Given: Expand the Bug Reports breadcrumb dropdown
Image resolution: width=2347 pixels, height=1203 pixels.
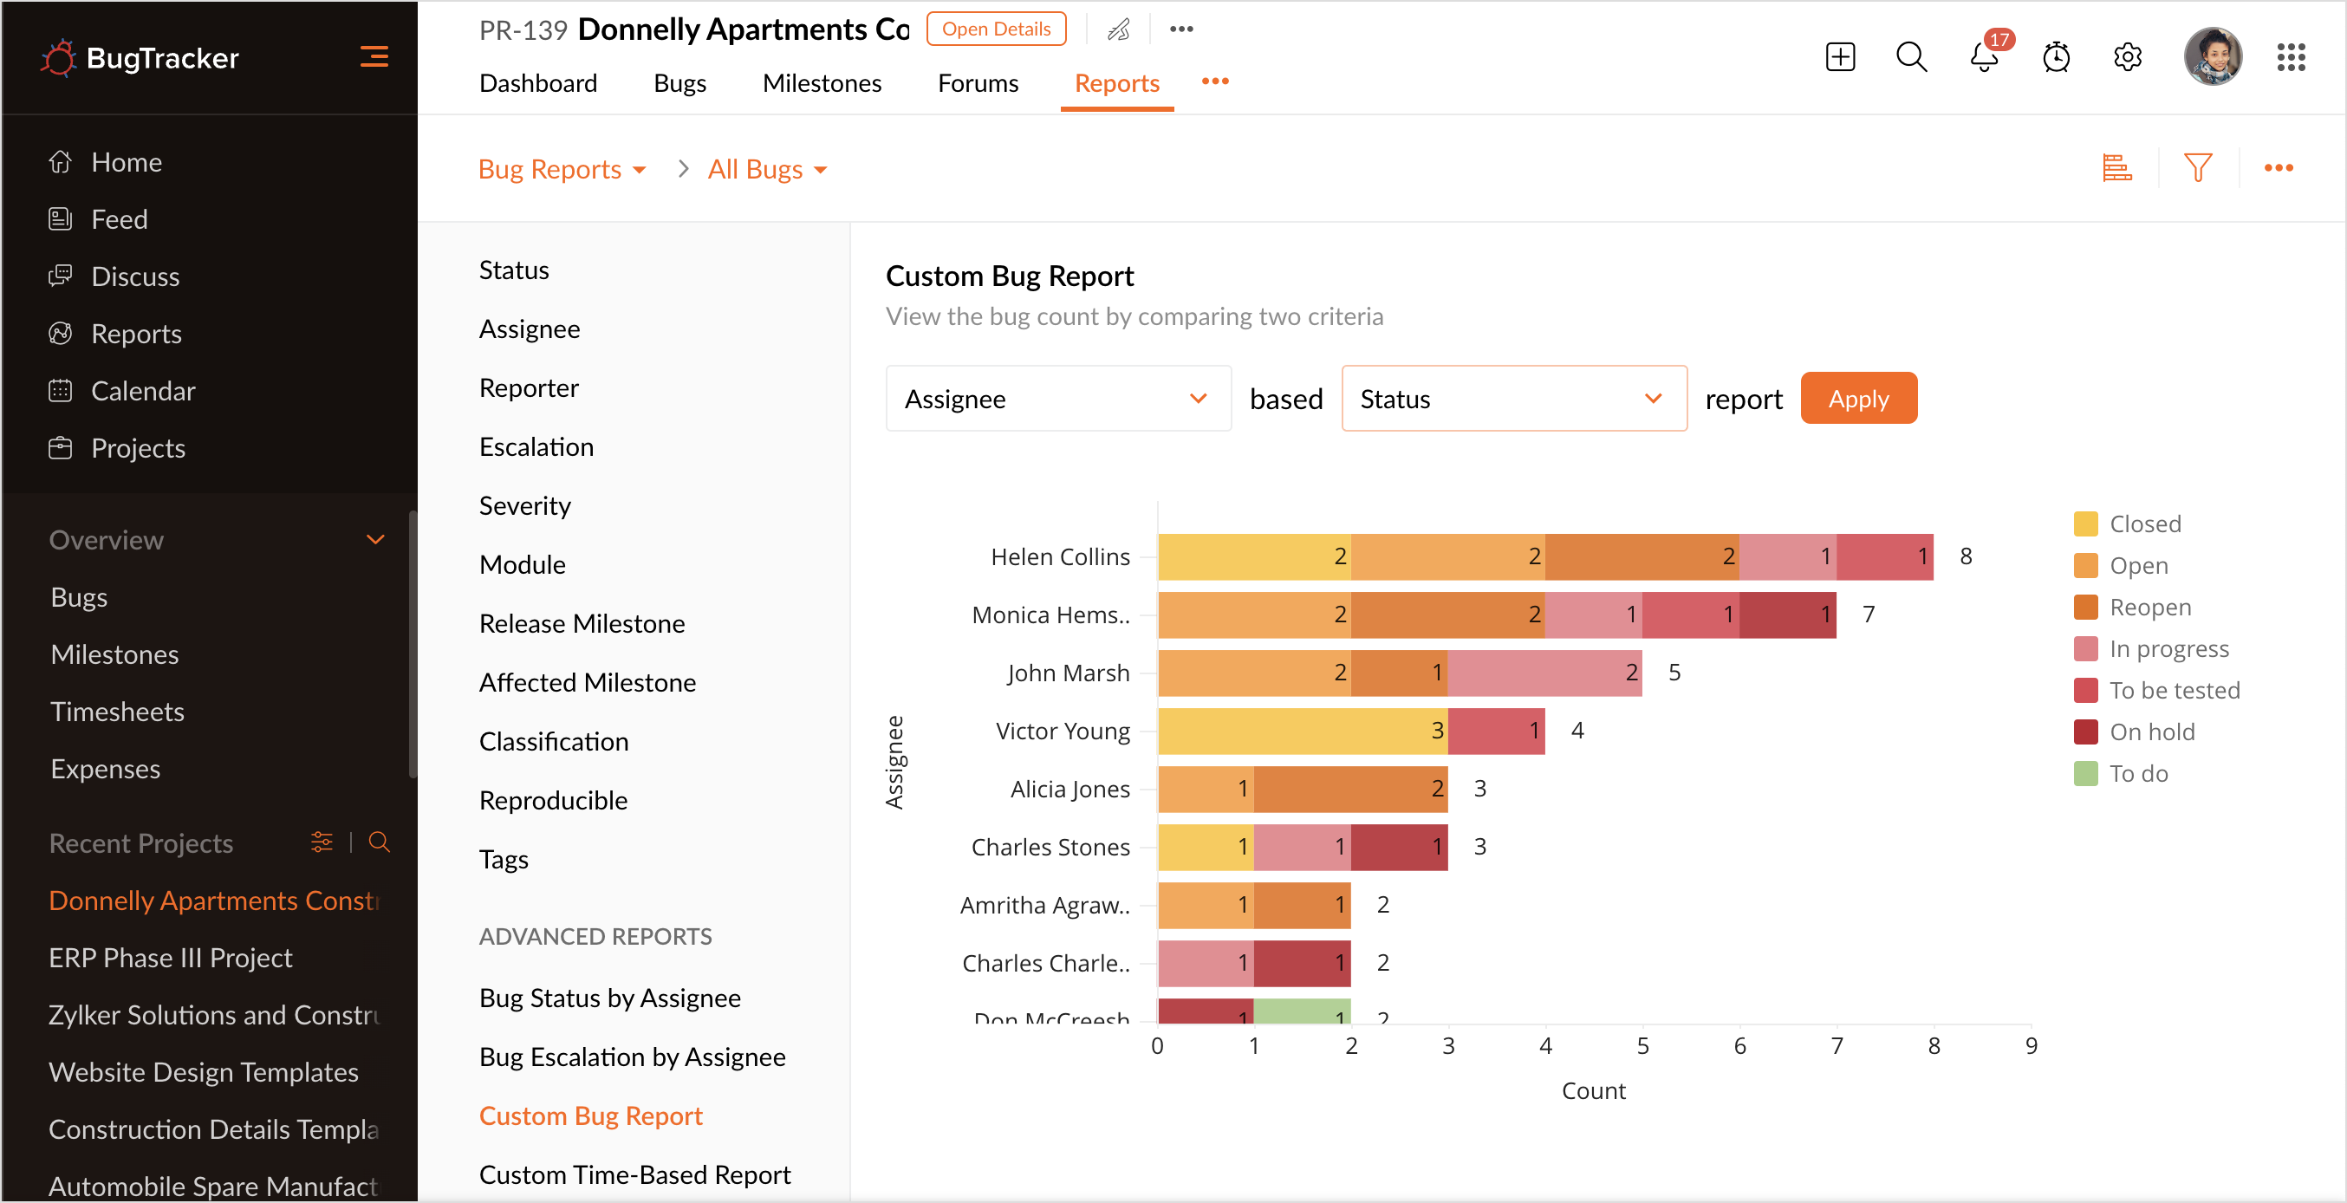Looking at the screenshot, I should [x=562, y=170].
